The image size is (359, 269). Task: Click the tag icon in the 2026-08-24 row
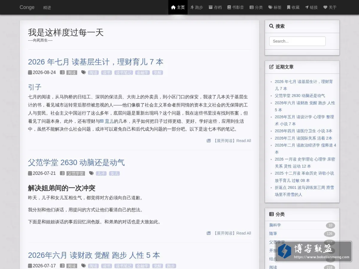(83, 72)
